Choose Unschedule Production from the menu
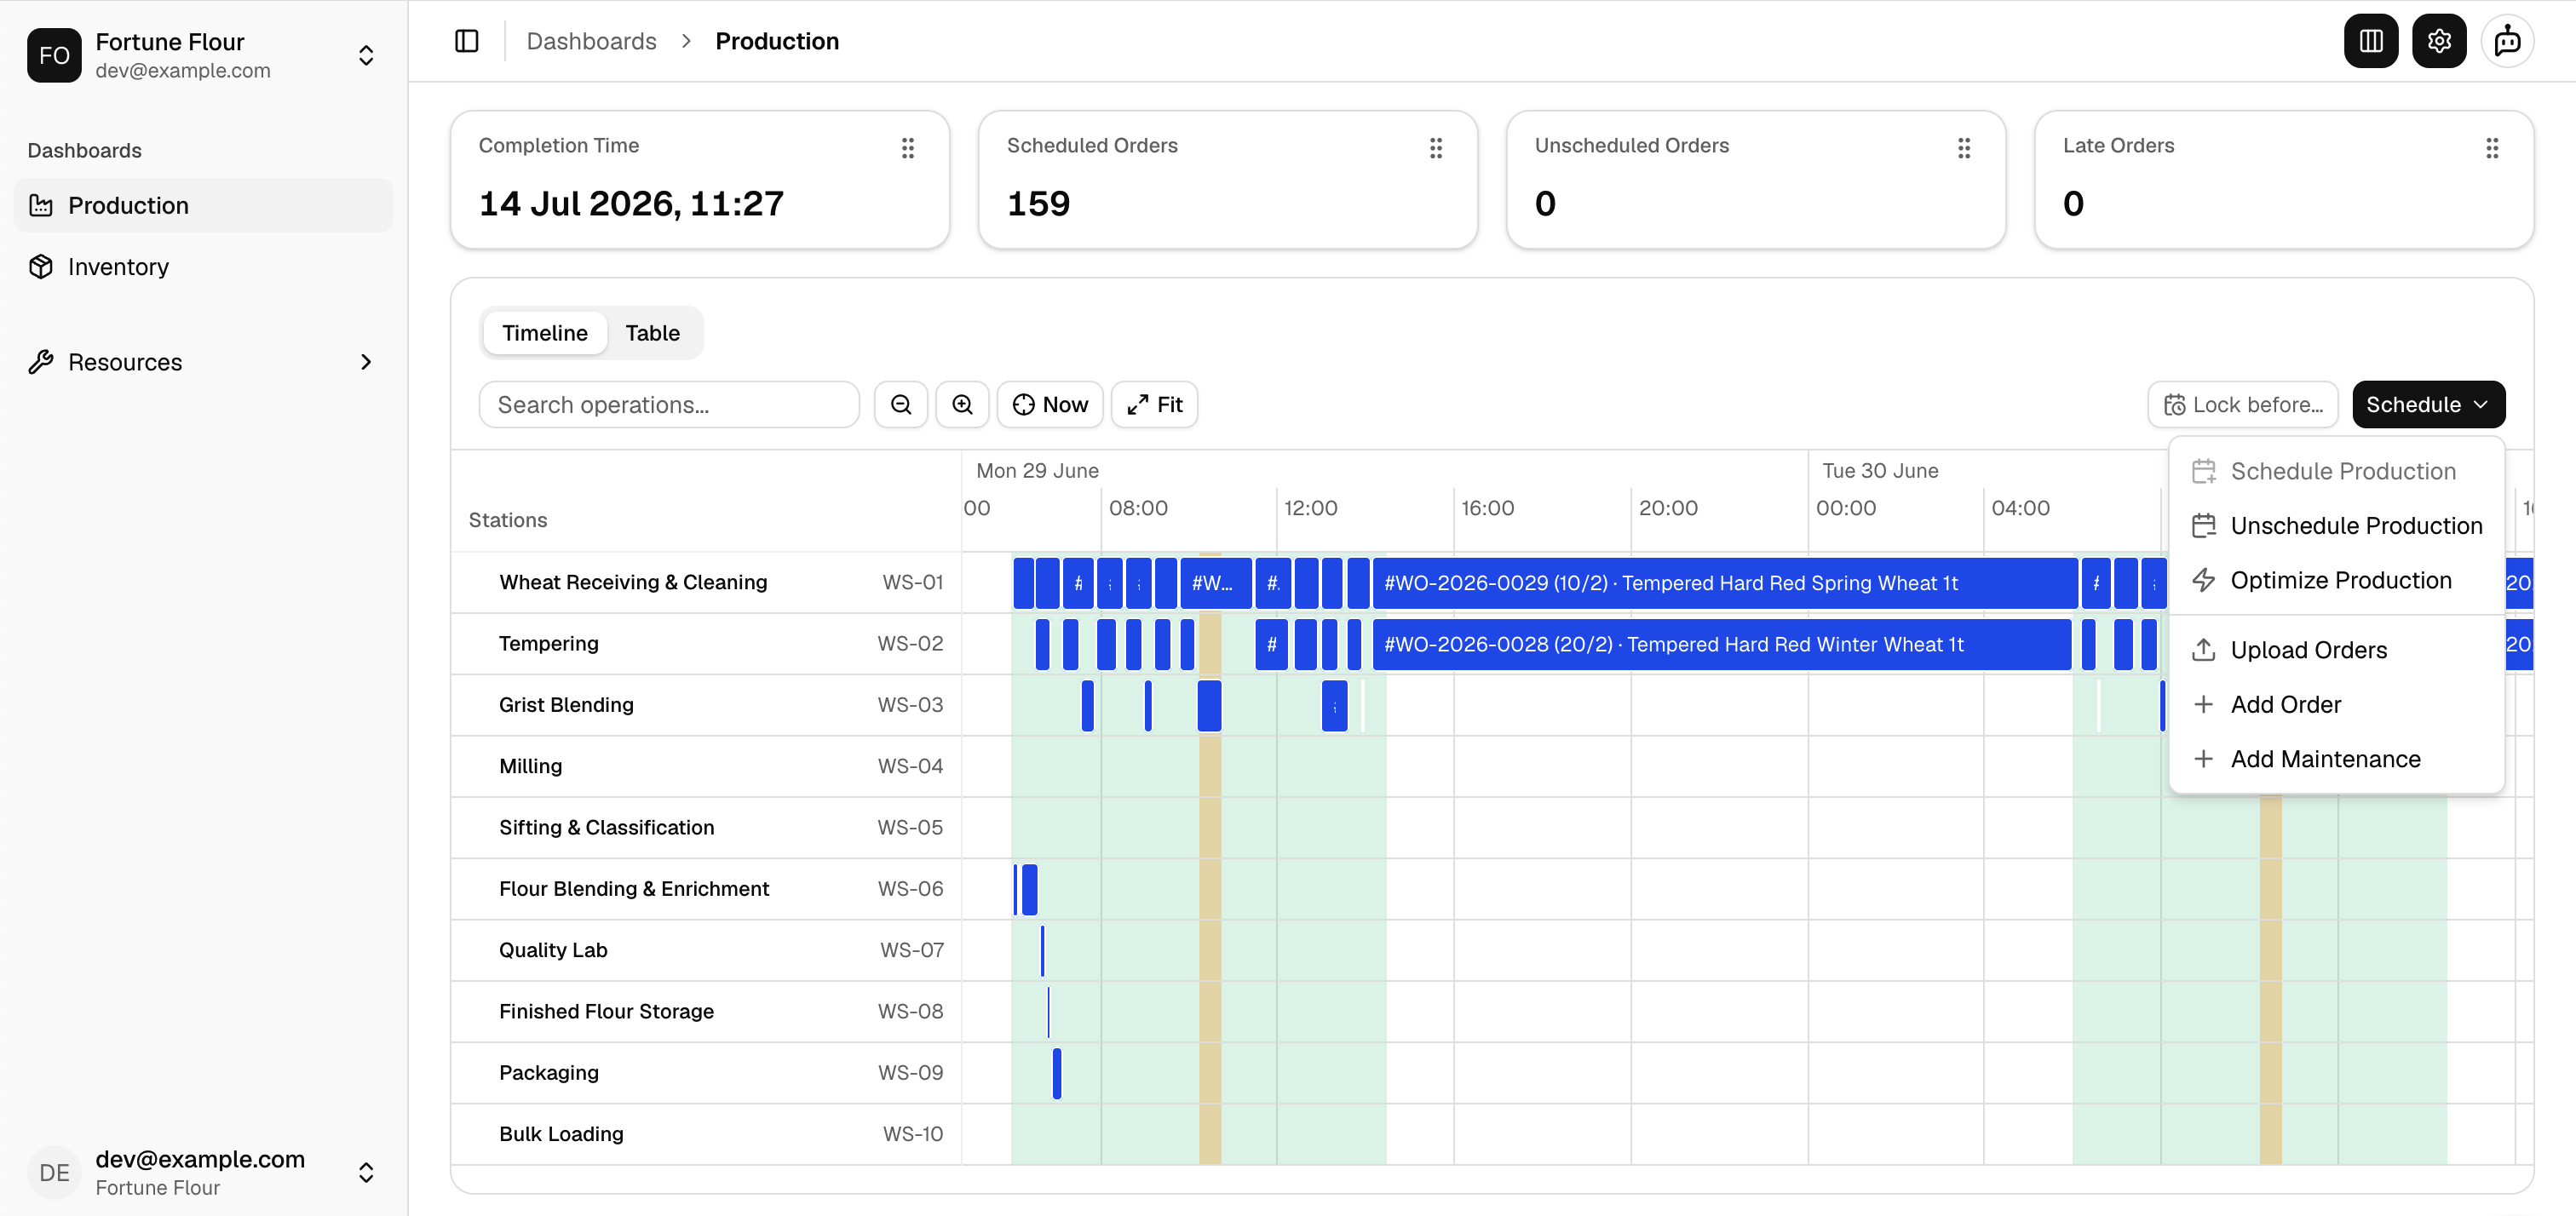Screen dimensions: 2576x1216 tap(2336, 526)
